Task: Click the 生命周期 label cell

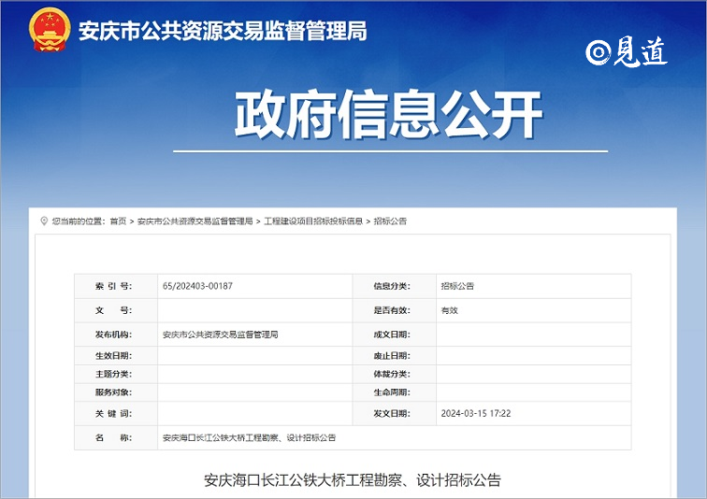Action: point(392,392)
